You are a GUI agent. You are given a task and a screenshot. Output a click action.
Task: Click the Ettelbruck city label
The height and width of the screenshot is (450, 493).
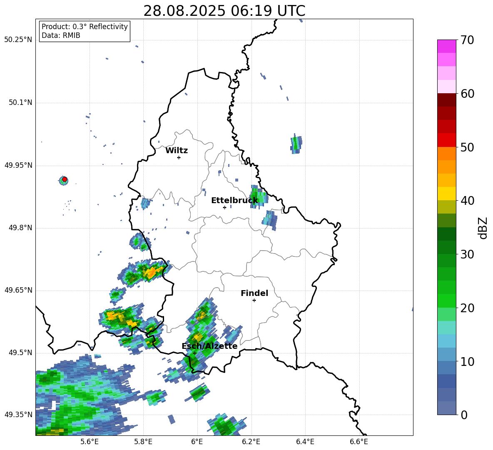234,201
